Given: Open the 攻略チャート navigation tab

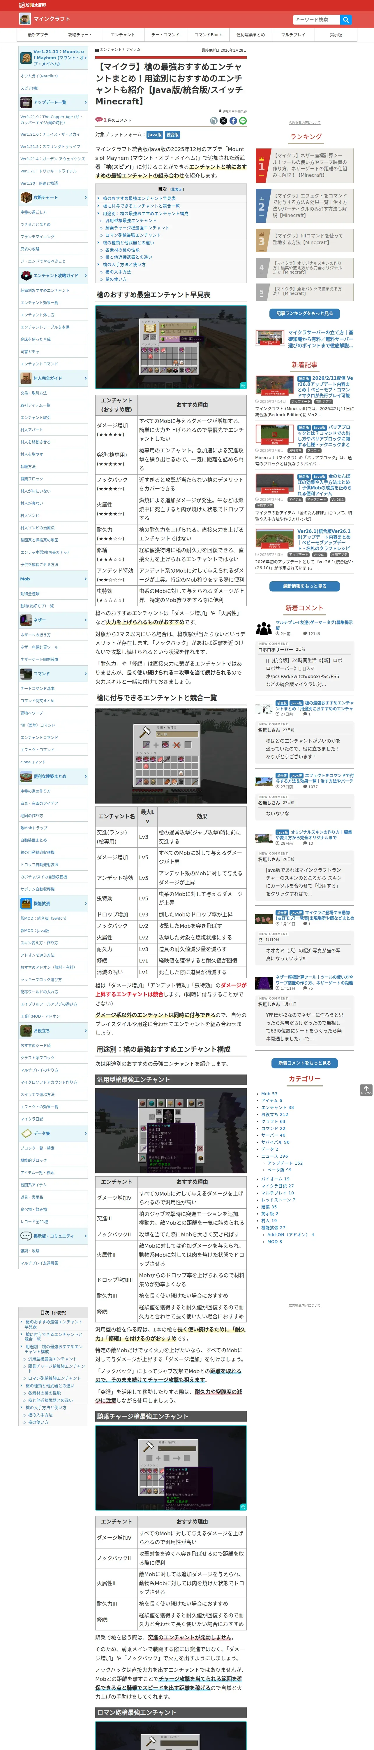Looking at the screenshot, I should point(80,35).
